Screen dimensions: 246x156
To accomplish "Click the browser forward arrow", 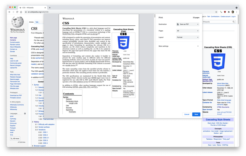I will coord(13,12).
